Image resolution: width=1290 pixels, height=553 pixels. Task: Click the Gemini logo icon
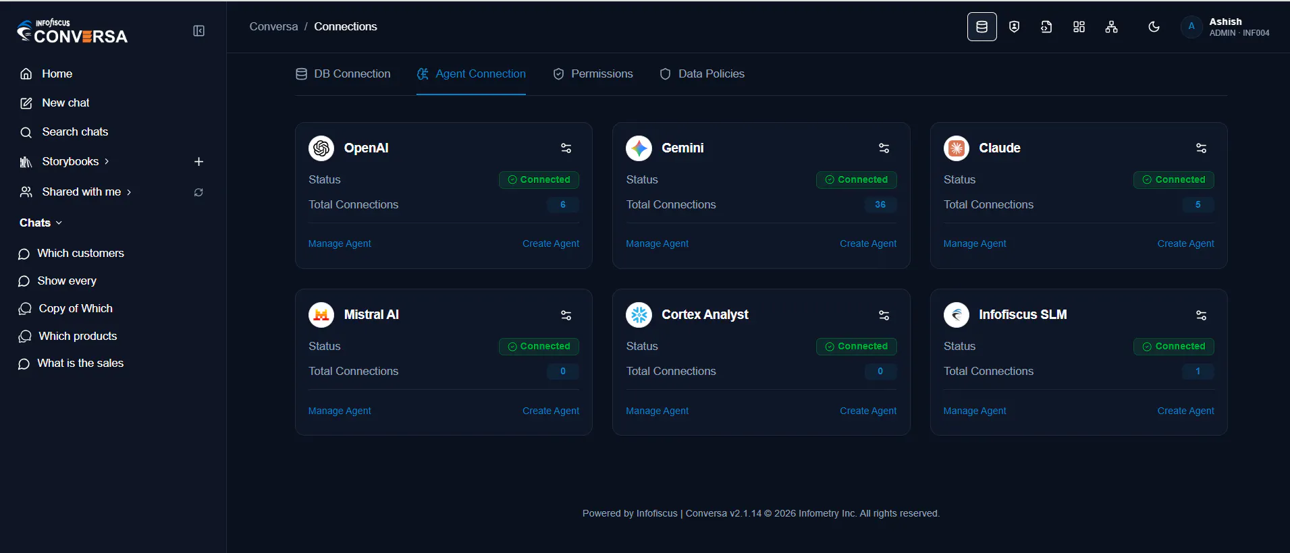(639, 148)
